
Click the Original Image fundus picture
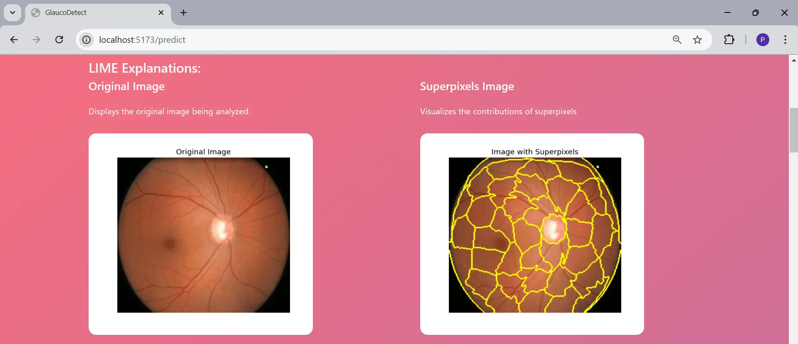pos(203,235)
